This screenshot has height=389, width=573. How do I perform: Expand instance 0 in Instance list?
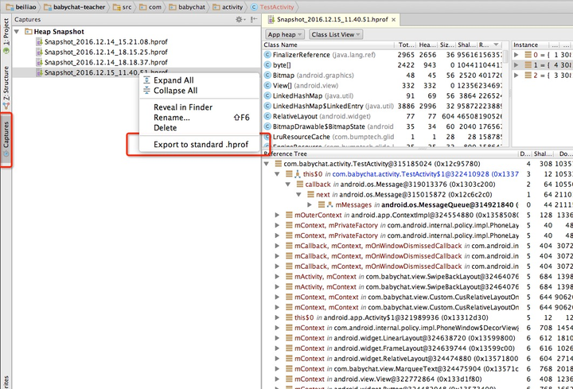(x=516, y=55)
